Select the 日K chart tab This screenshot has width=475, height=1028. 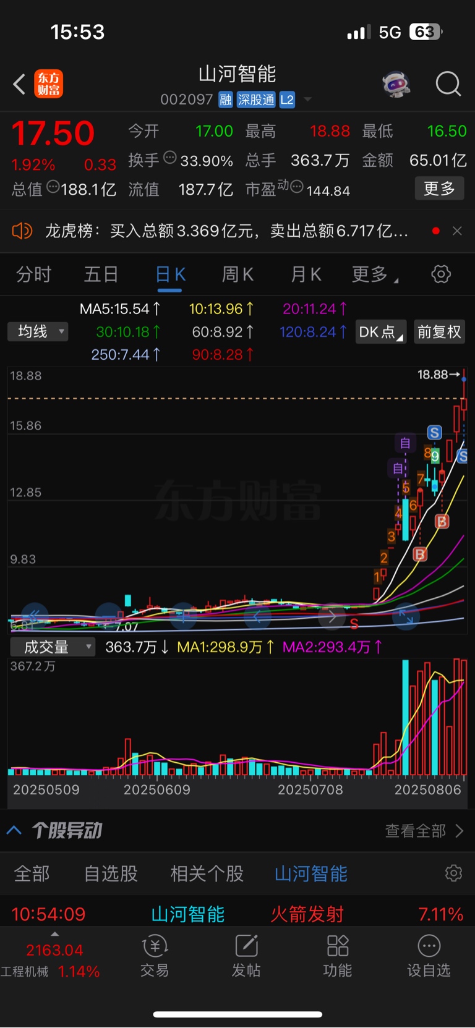[x=170, y=274]
